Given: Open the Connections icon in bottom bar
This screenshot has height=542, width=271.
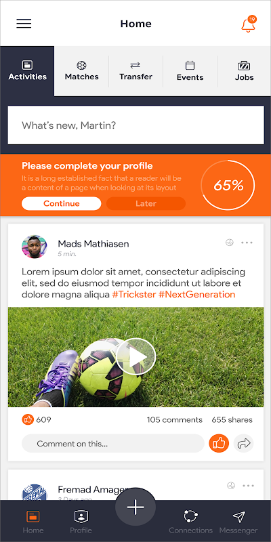Looking at the screenshot, I should click(x=190, y=517).
